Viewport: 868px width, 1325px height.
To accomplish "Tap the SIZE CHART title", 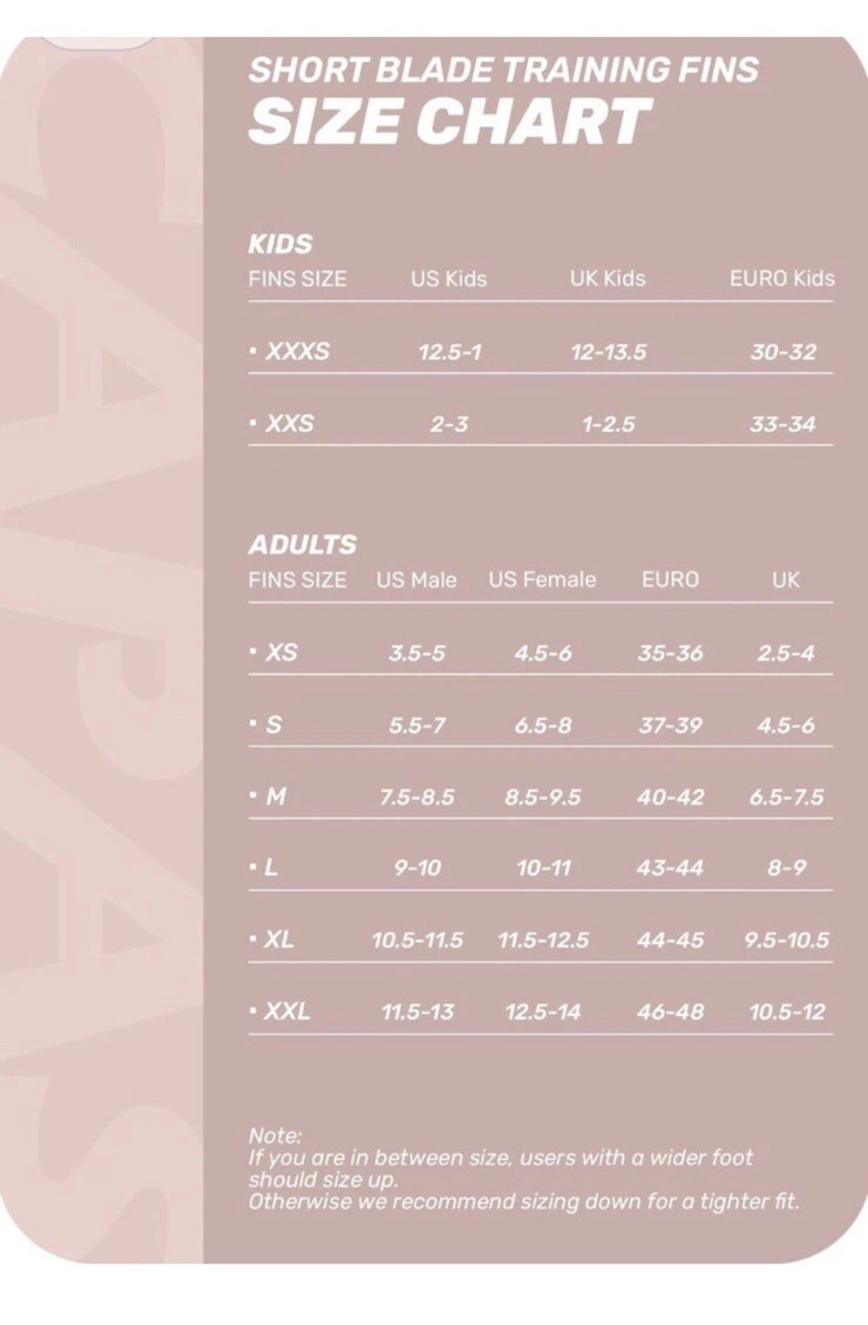I will [x=449, y=121].
